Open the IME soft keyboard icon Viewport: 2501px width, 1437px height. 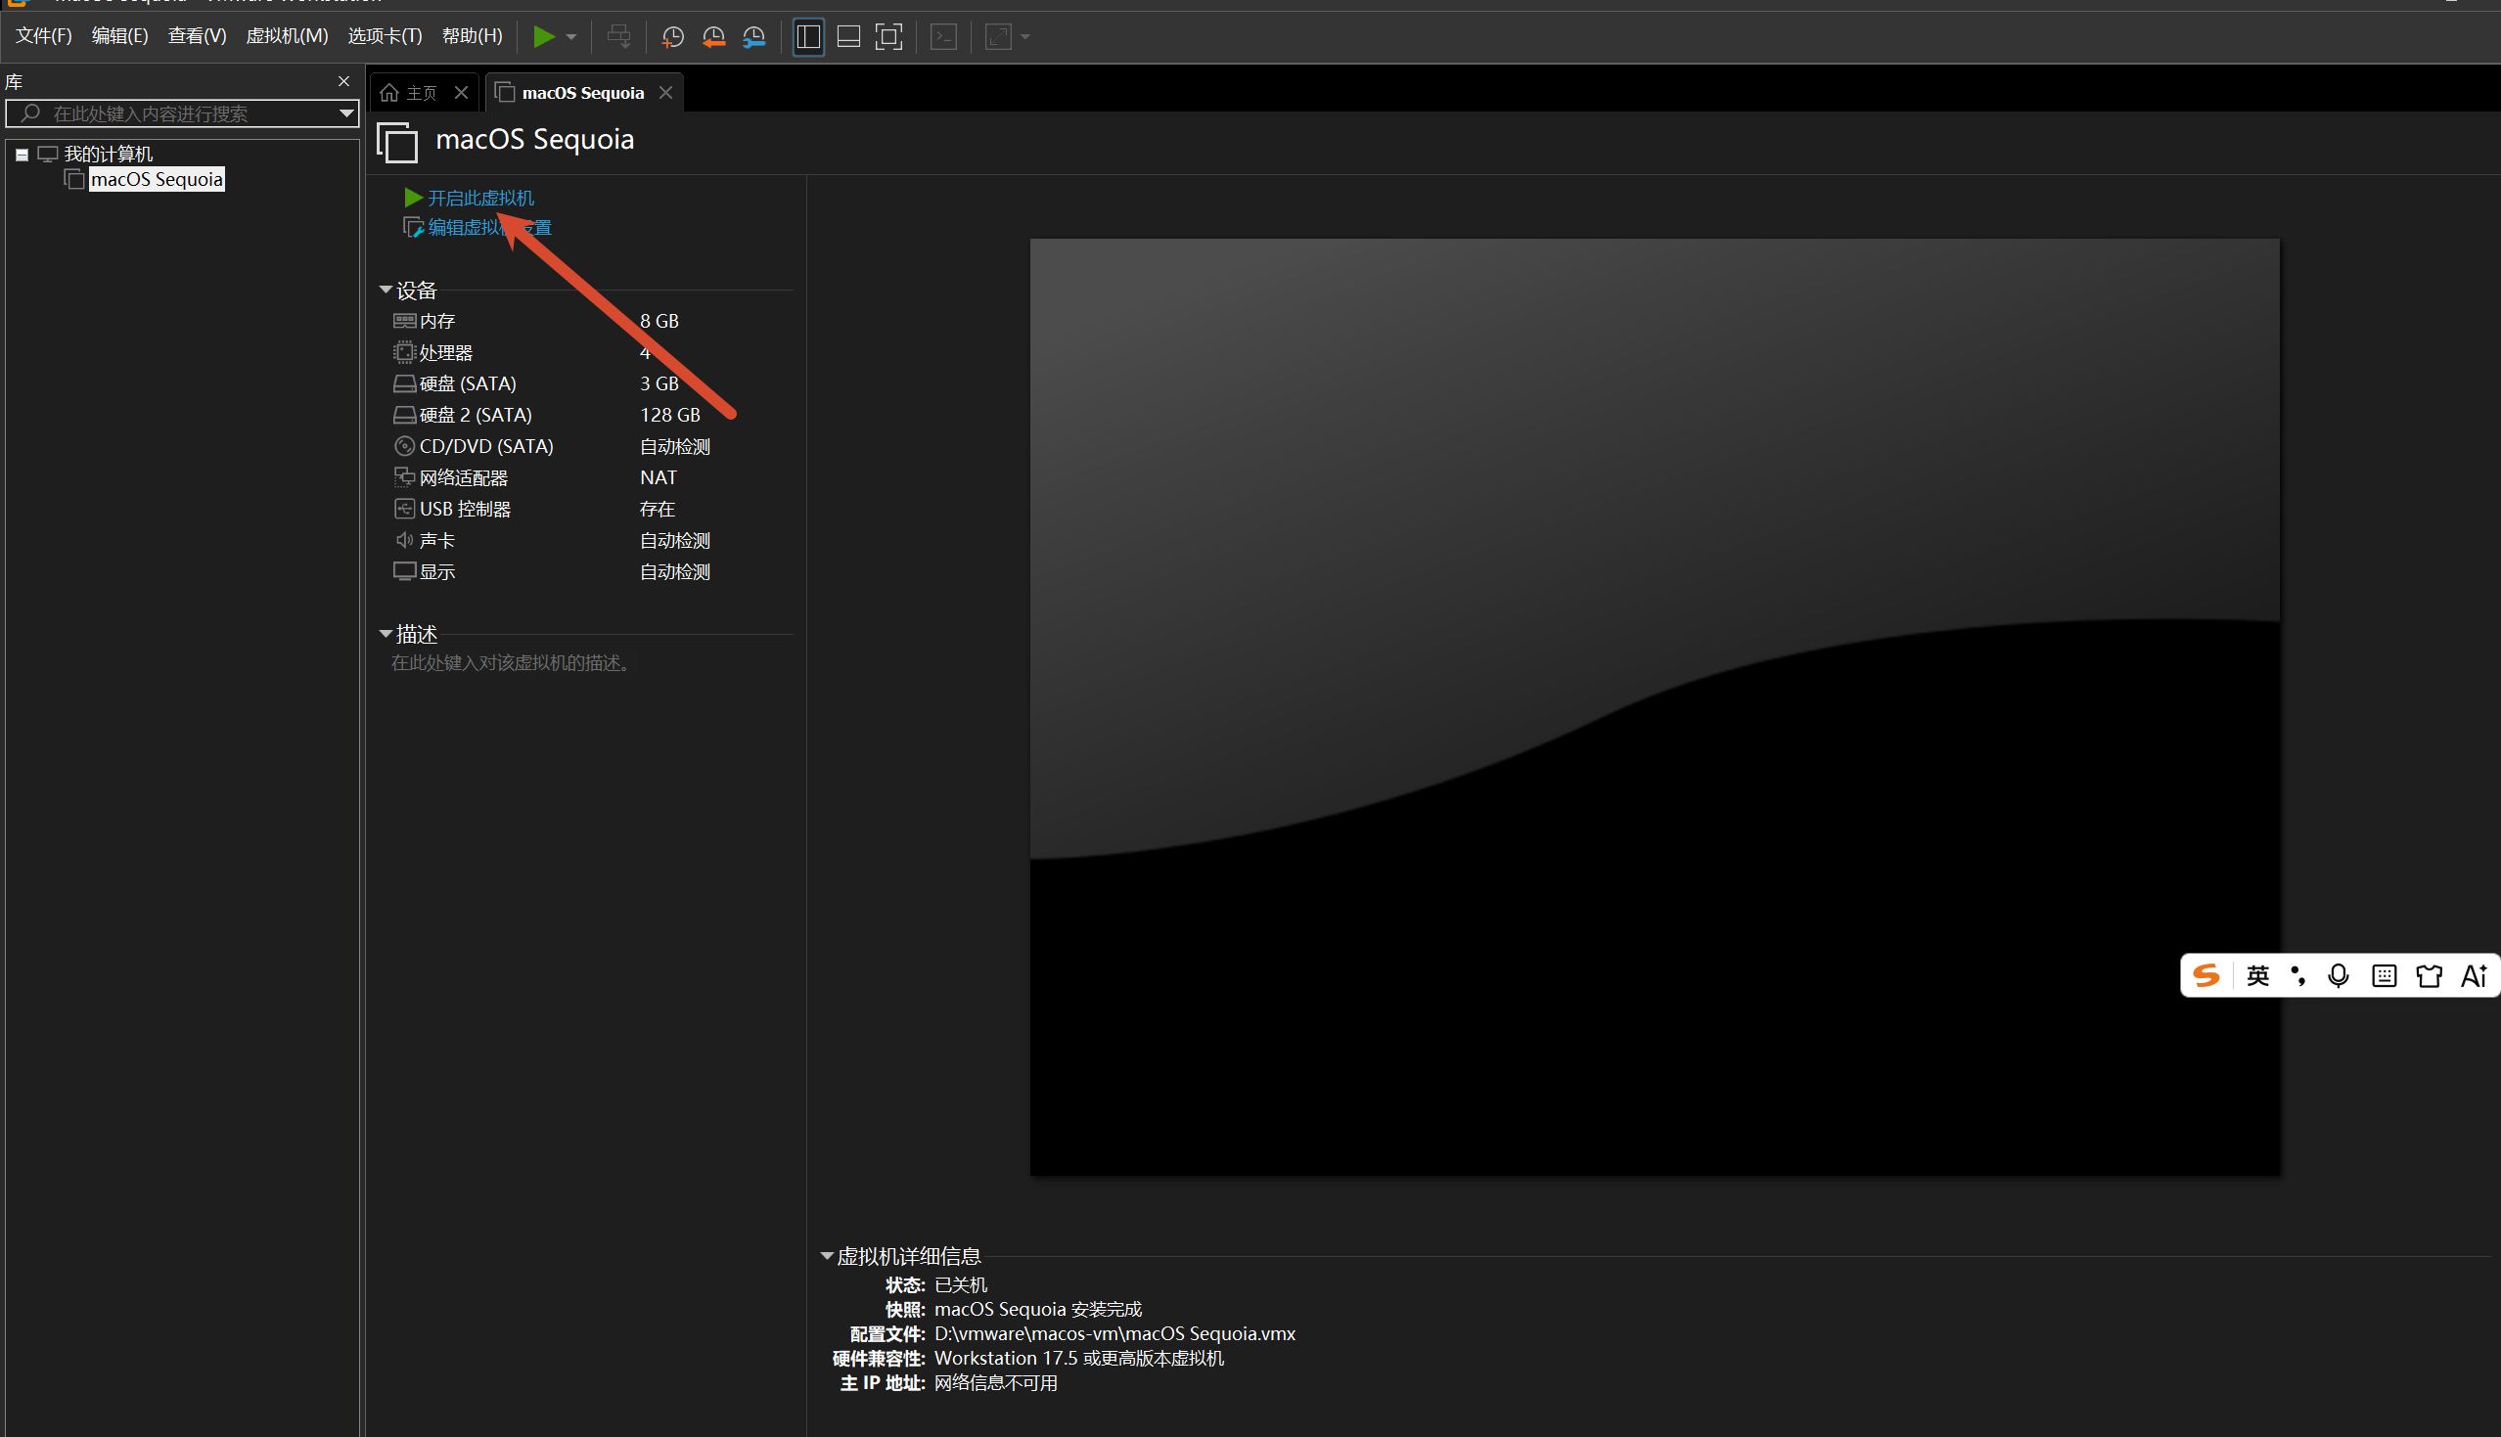click(x=2385, y=976)
